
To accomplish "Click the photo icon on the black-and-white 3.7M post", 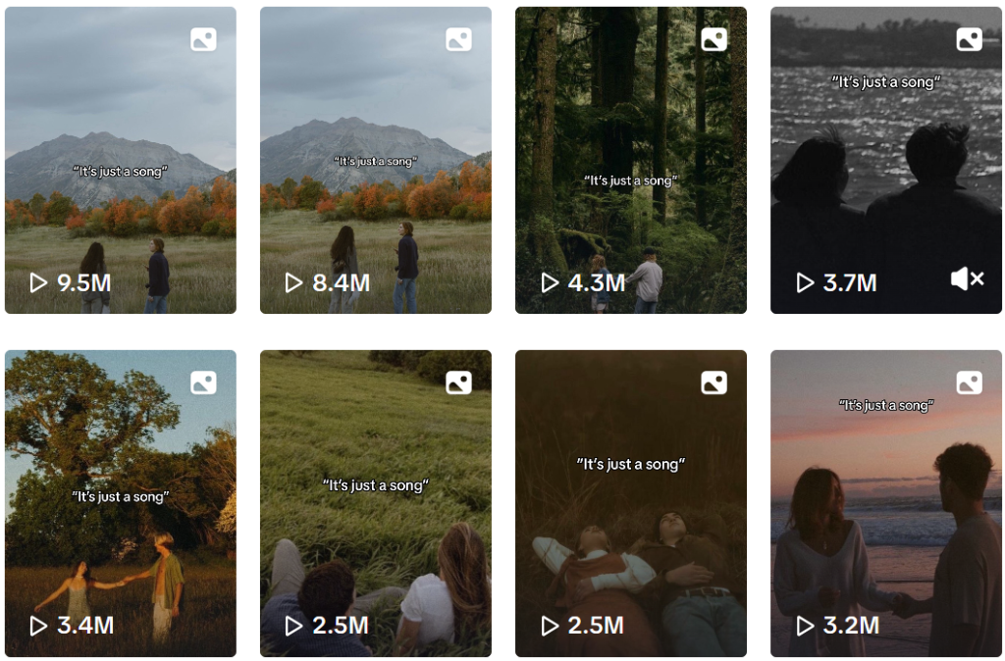I will click(969, 39).
